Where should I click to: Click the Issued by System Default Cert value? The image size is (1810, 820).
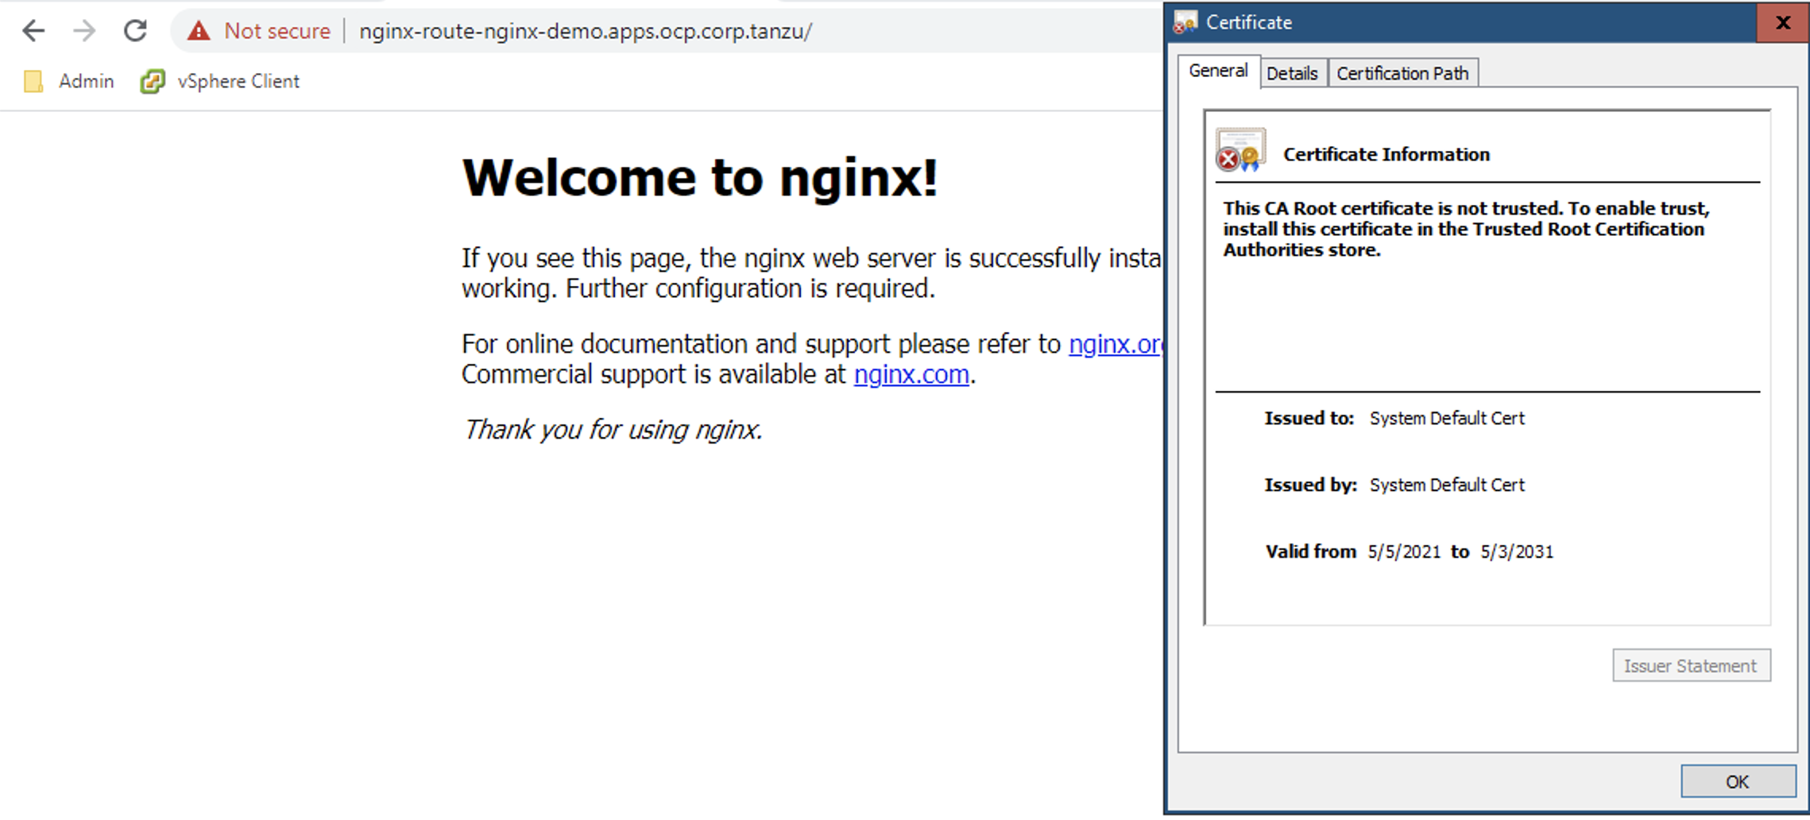point(1447,485)
